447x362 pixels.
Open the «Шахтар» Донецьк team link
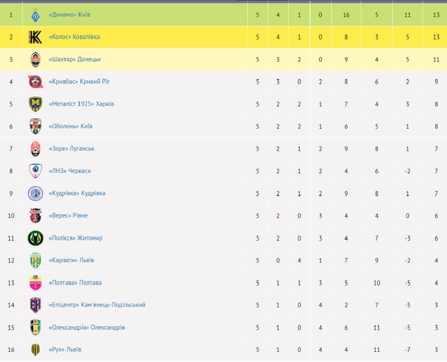click(75, 59)
